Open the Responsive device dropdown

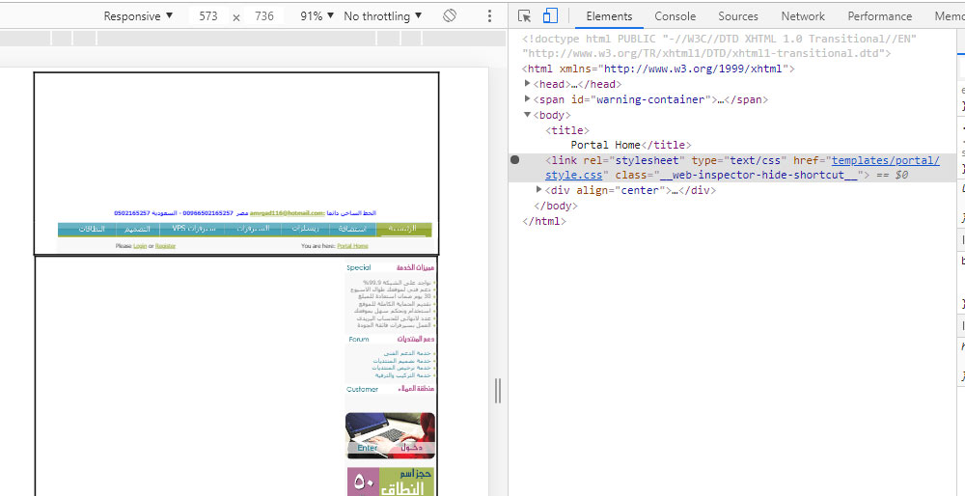138,16
